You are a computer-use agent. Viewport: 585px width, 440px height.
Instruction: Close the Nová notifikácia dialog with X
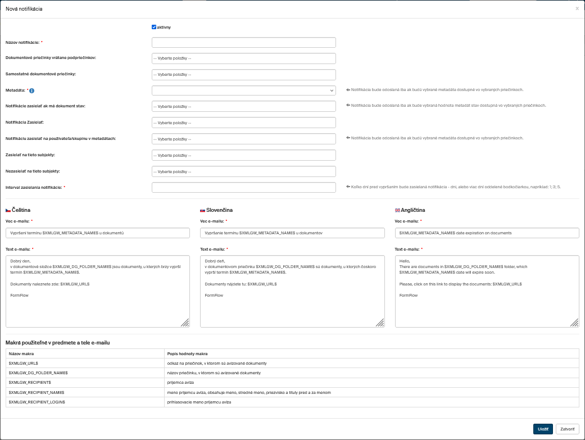(x=577, y=9)
